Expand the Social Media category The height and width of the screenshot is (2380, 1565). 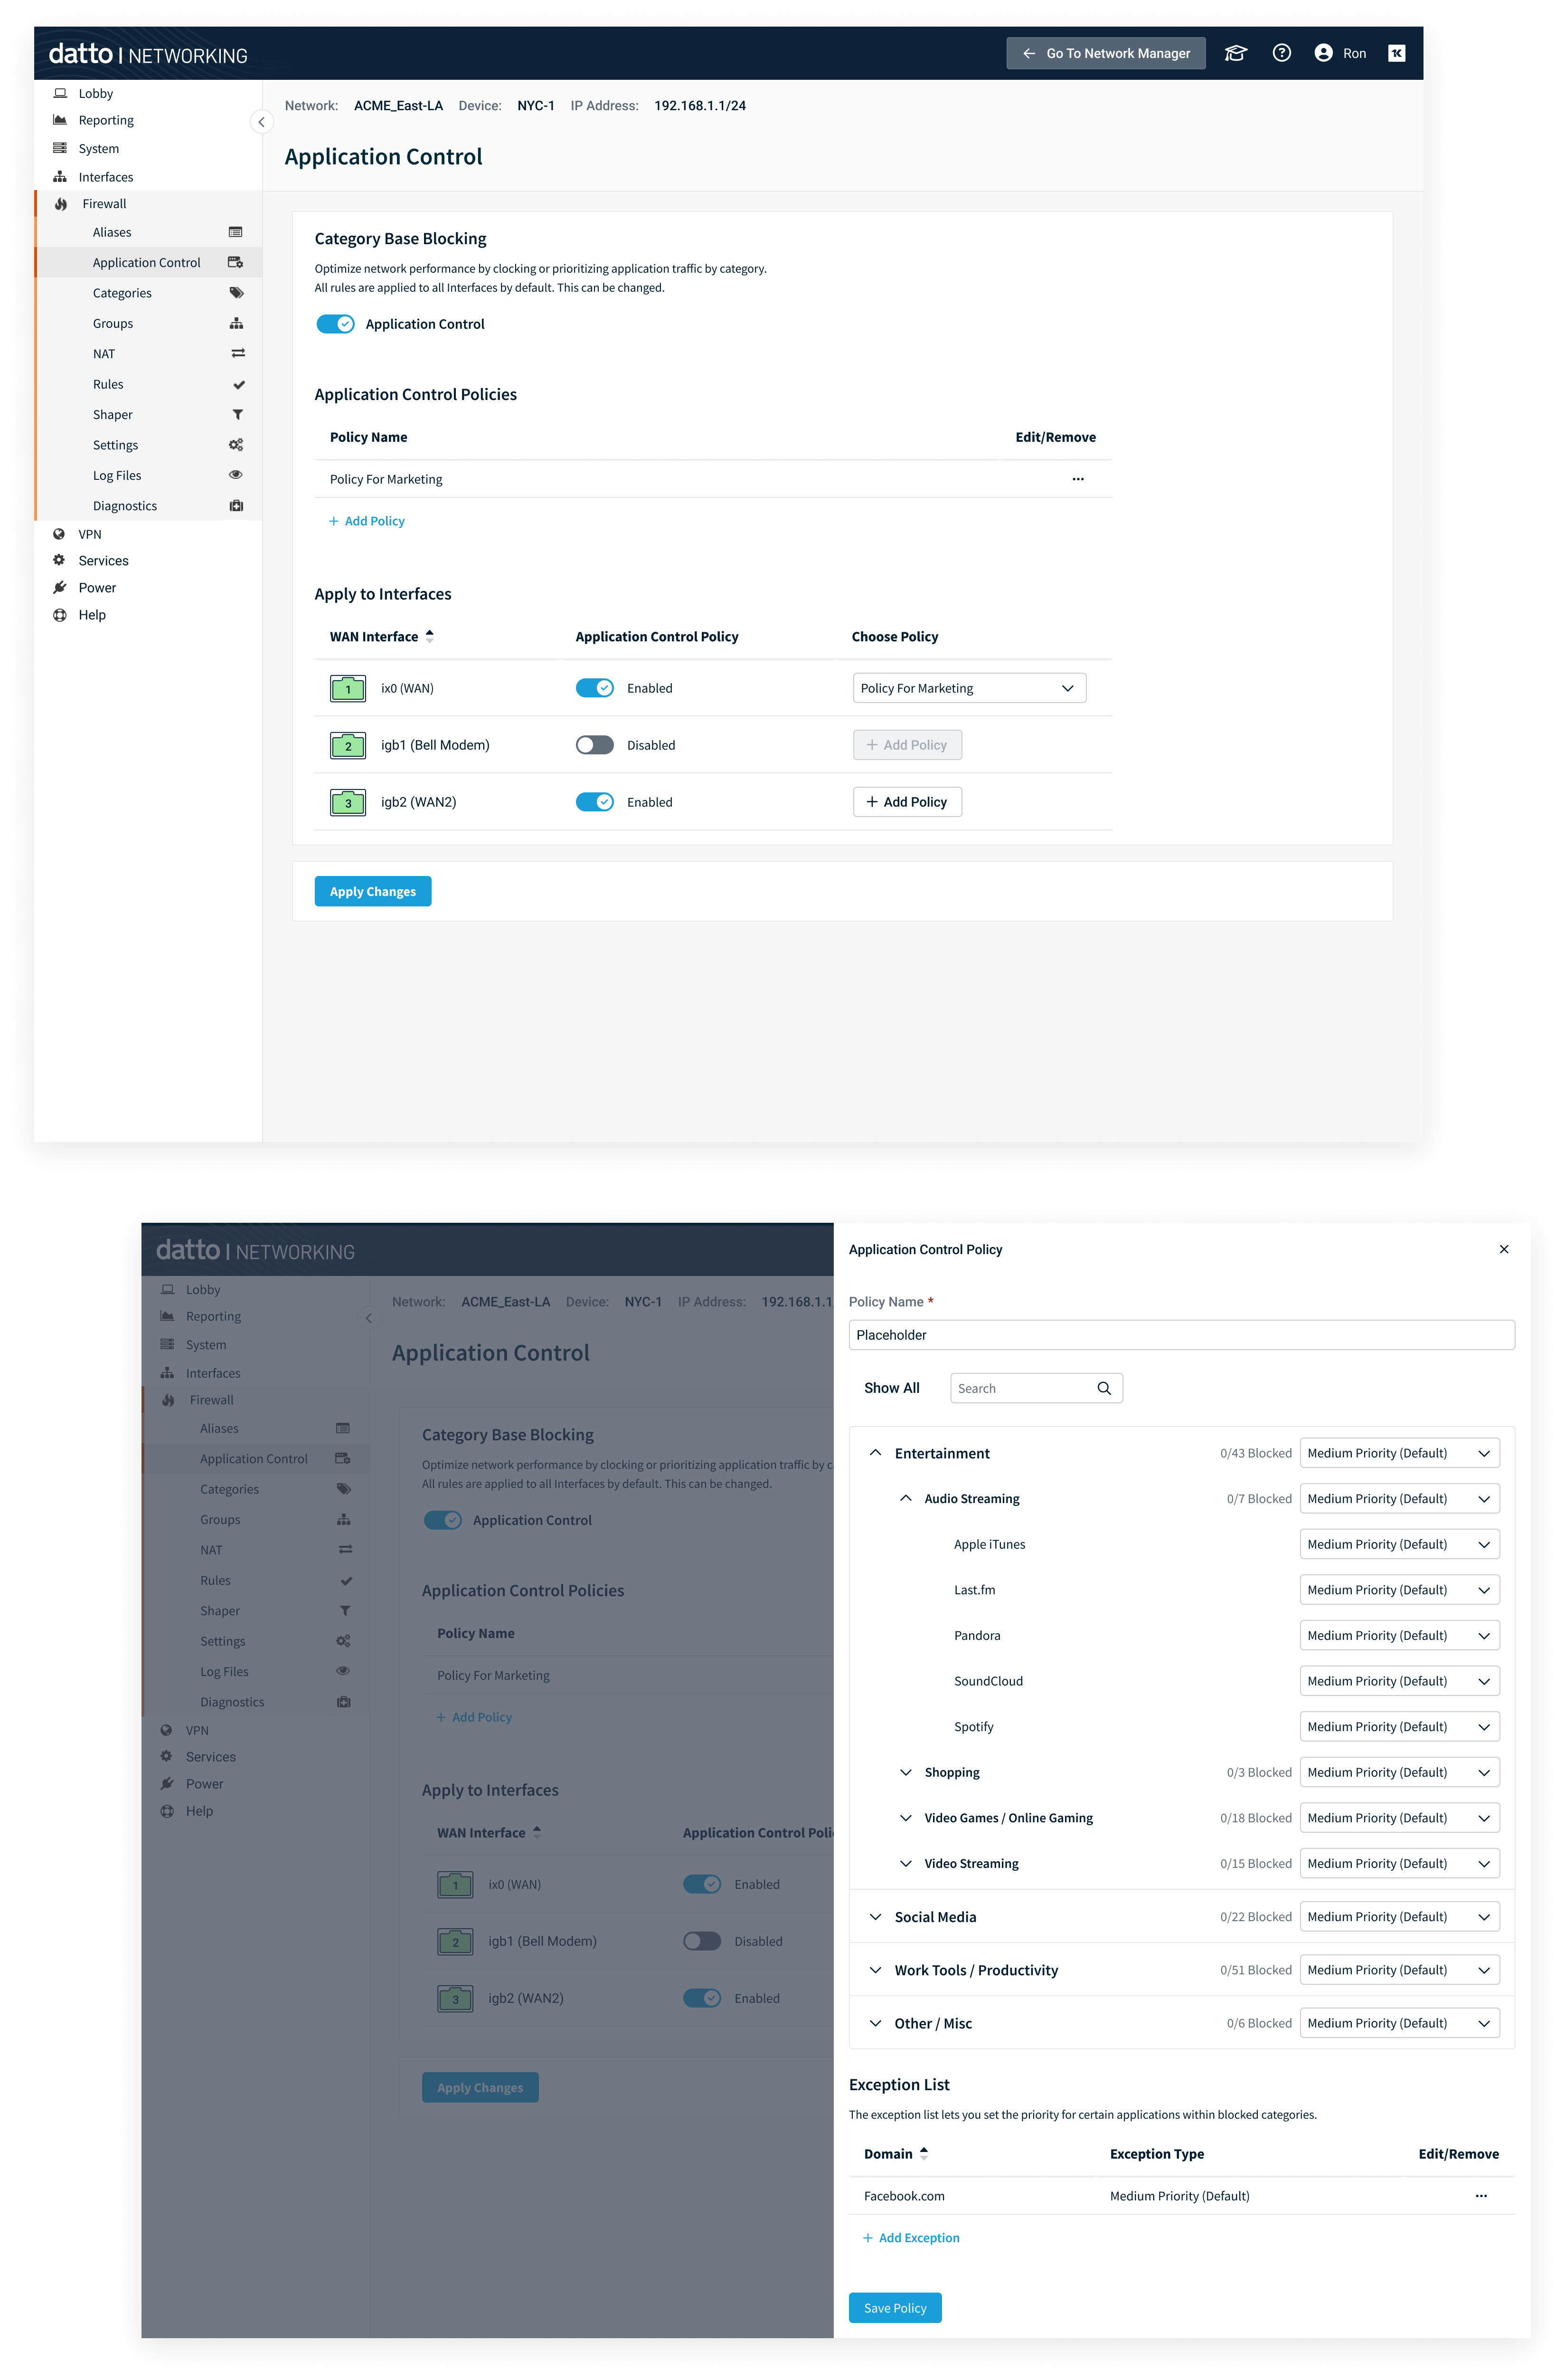[876, 1917]
